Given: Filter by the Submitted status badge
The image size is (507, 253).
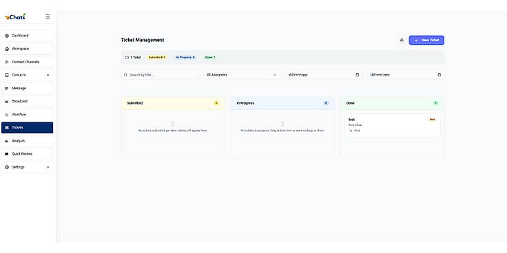Looking at the screenshot, I should click(157, 57).
